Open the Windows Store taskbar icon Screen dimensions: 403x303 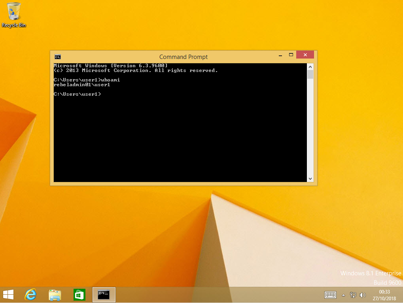79,295
